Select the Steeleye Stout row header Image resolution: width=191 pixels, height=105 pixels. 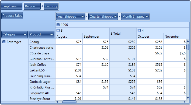pos(42,99)
